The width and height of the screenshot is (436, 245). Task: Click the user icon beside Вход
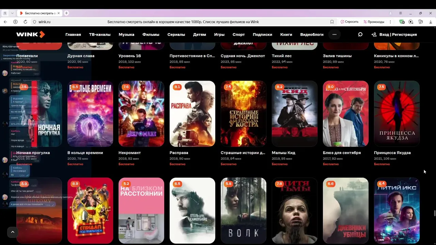point(374,34)
